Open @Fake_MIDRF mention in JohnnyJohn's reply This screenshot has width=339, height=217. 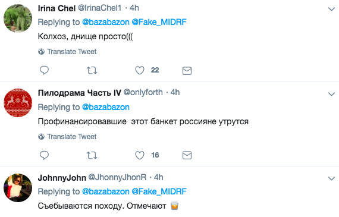point(159,191)
